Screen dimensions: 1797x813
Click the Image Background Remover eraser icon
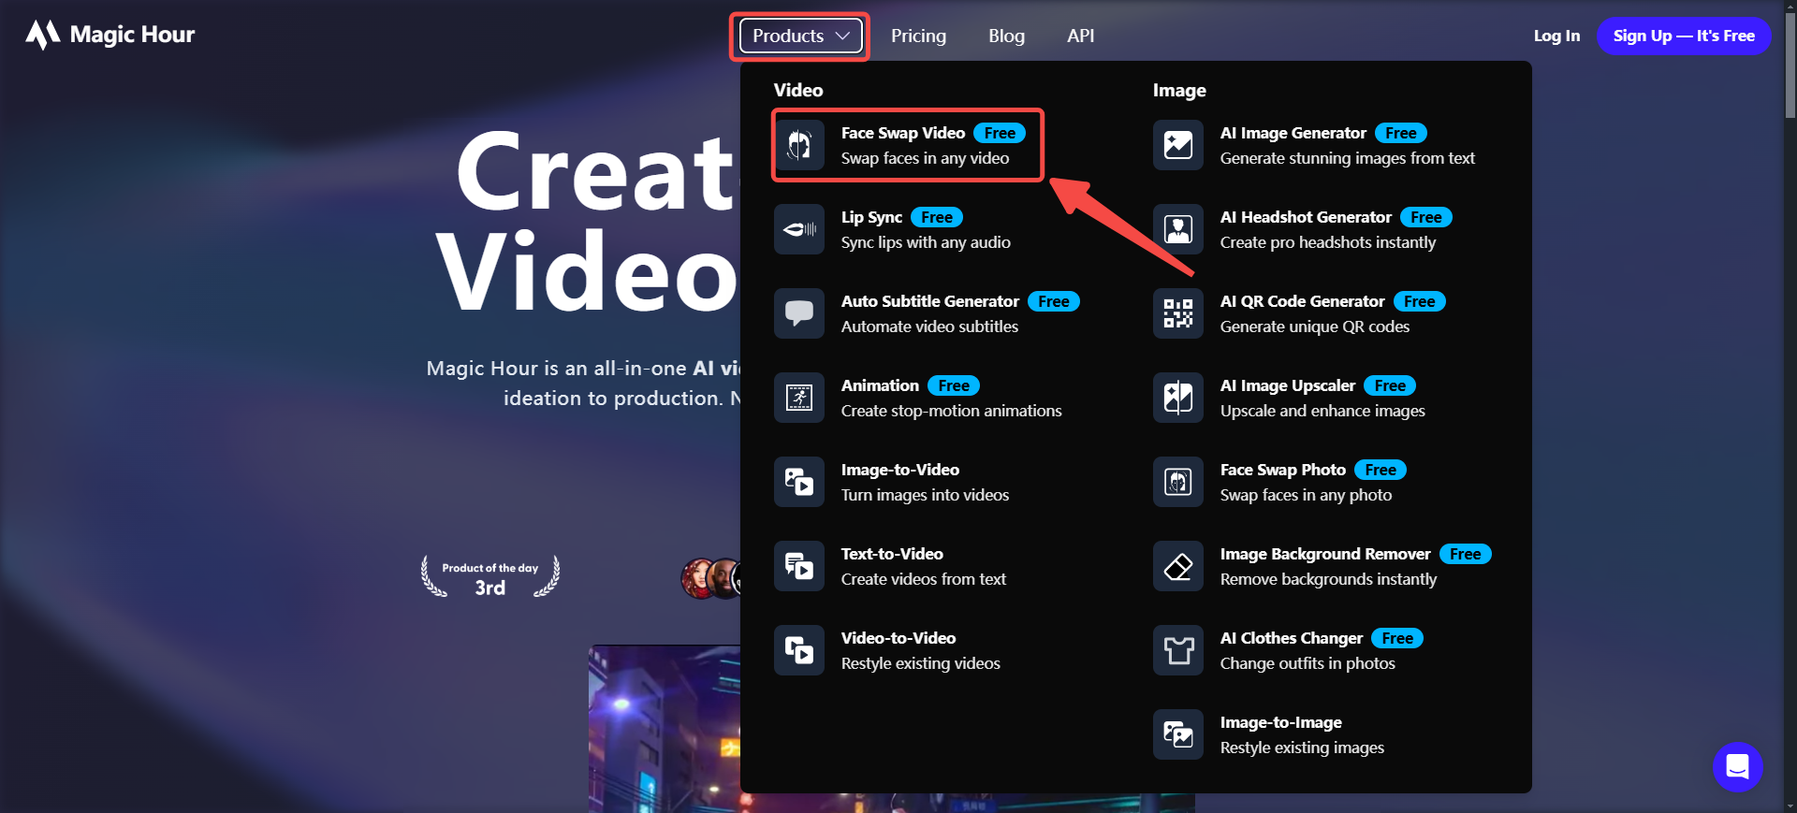(1178, 566)
